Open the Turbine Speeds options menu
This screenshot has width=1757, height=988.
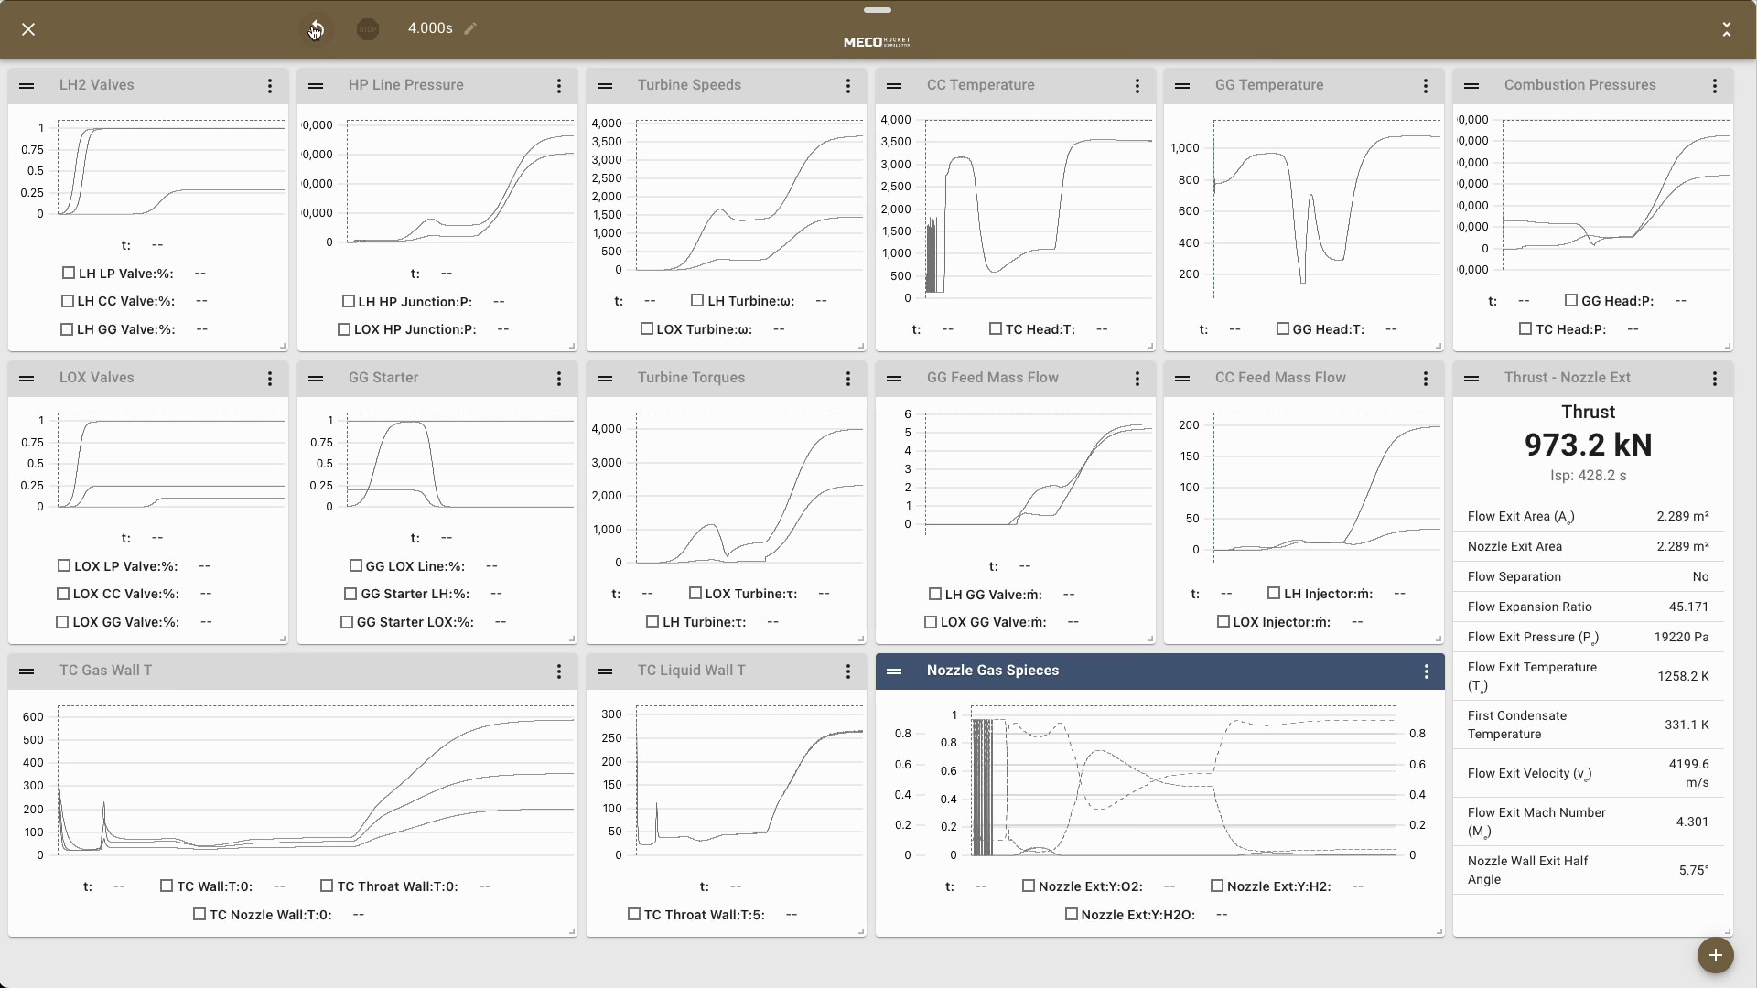(x=848, y=86)
